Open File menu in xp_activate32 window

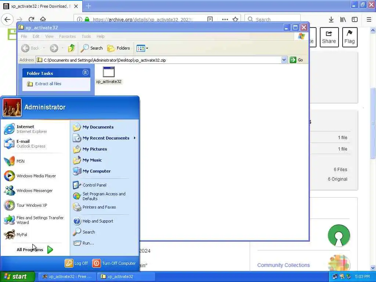(x=24, y=36)
